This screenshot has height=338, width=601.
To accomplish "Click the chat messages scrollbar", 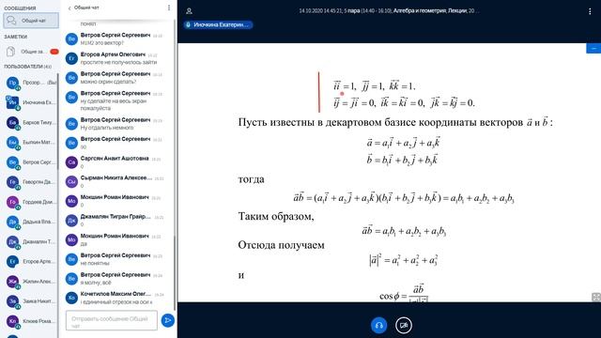I will 176,272.
